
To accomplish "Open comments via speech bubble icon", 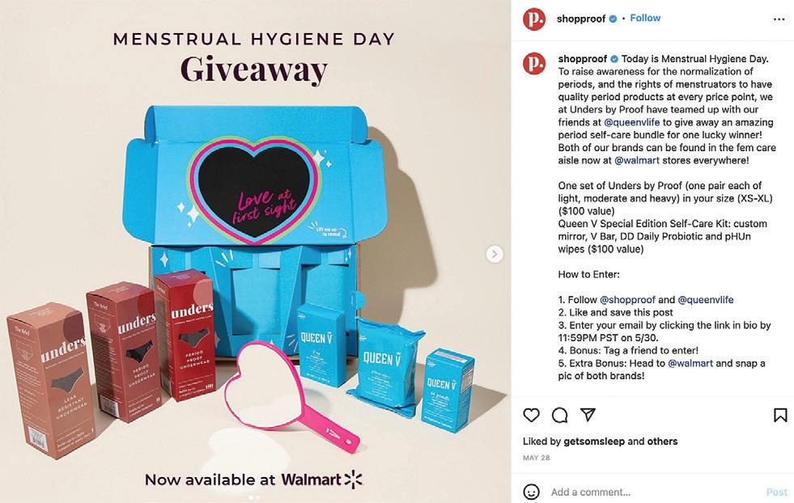I will click(x=559, y=415).
